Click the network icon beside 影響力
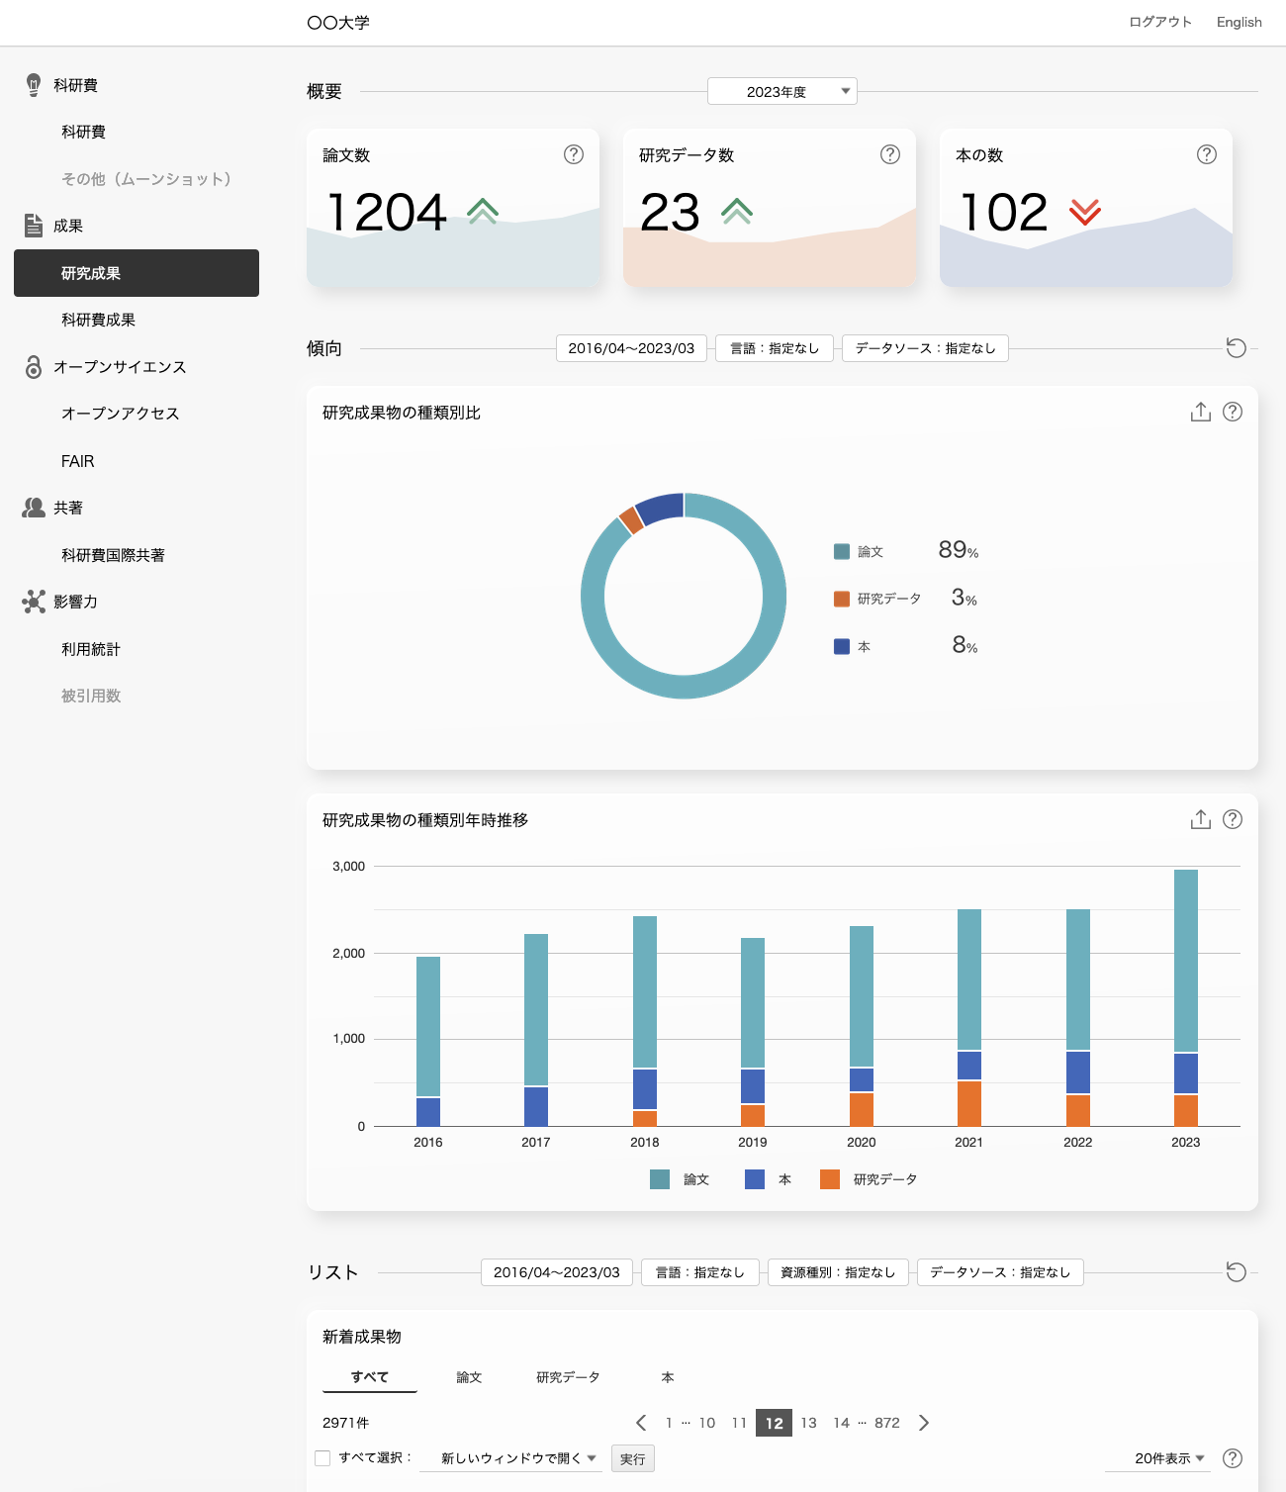This screenshot has width=1286, height=1492. coord(34,602)
